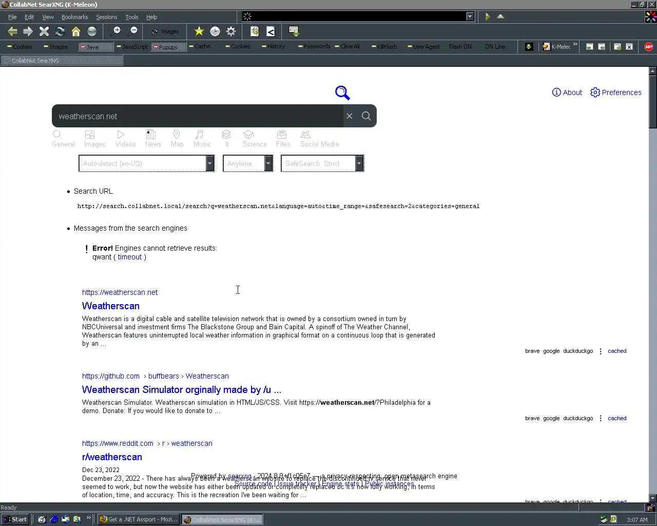Go forward with the Forward arrow

coord(28,31)
